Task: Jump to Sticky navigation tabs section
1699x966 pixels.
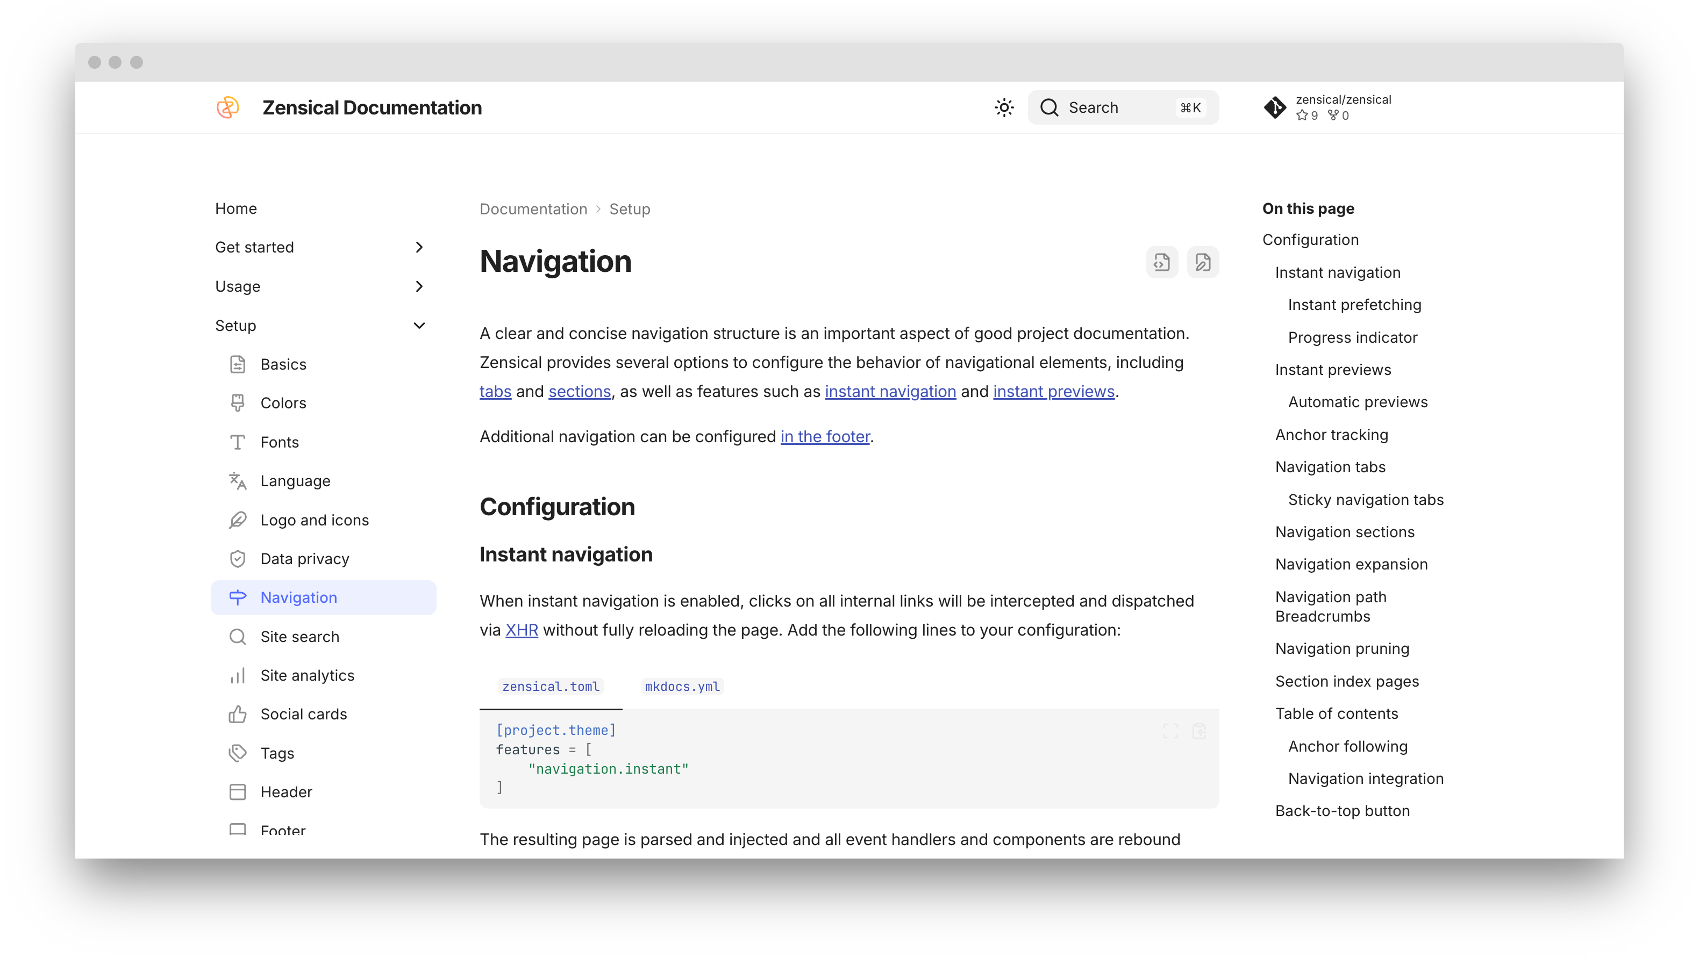Action: click(x=1365, y=500)
